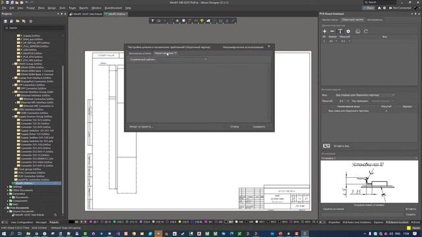
Task: Click the home icon in top right
Action: [379, 8]
